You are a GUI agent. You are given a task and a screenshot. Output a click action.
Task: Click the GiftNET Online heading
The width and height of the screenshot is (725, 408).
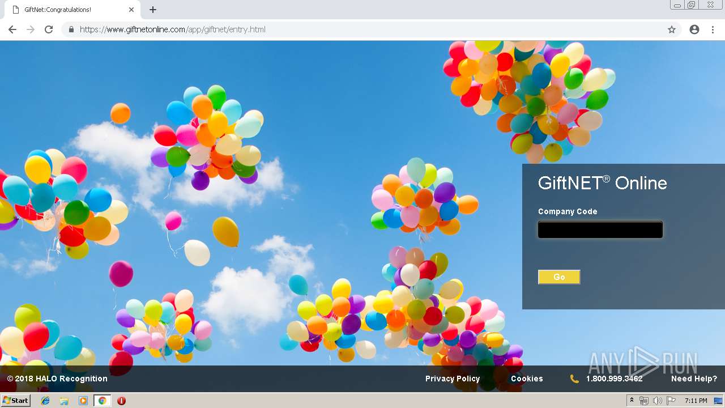[x=603, y=182]
